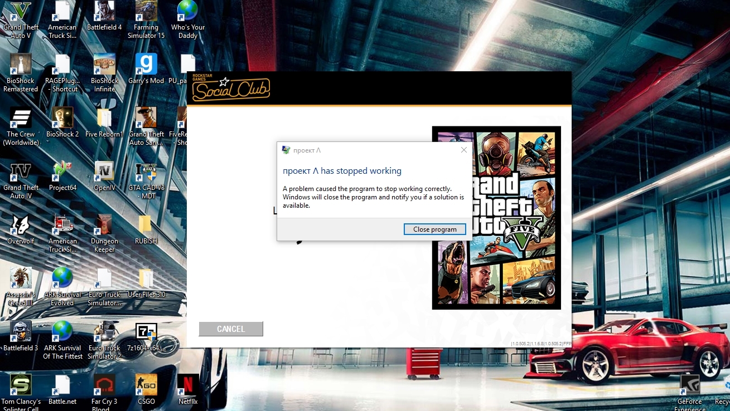Select the Grand Theft Auto IV shortcut
Viewport: 730px width, 411px height.
tap(21, 180)
